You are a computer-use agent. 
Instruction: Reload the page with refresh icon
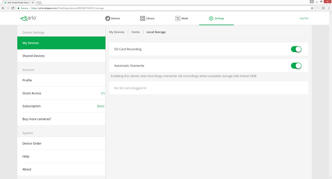click(13, 8)
